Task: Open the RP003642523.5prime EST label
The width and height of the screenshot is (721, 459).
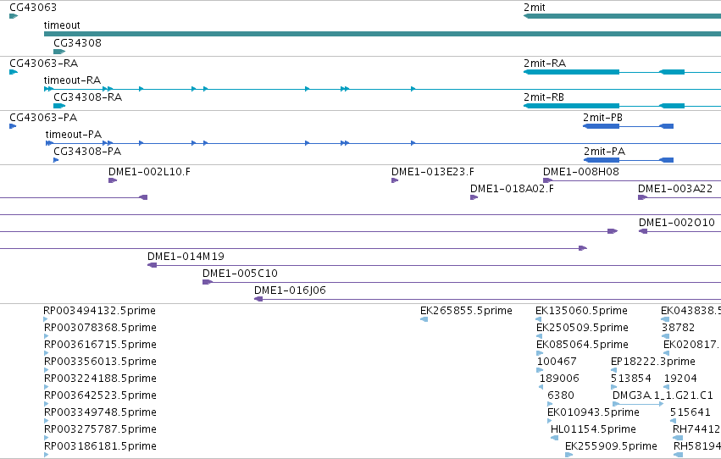Action: 100,395
